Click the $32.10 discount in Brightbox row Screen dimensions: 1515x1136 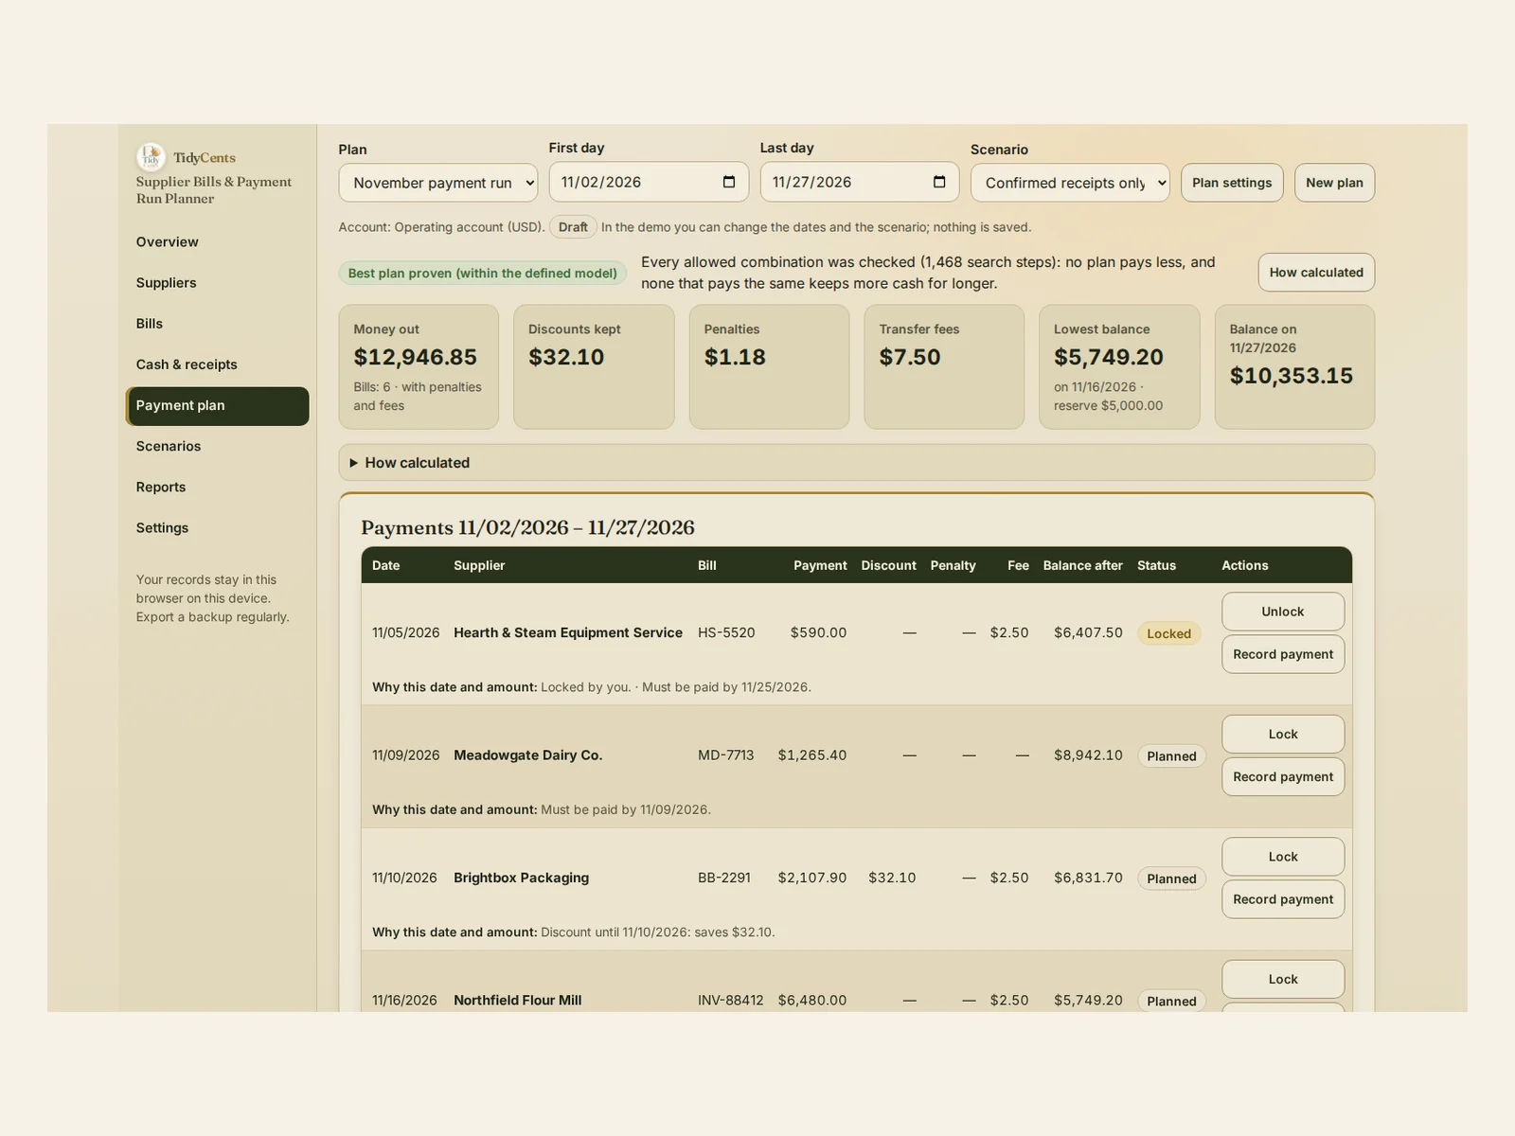coord(892,879)
